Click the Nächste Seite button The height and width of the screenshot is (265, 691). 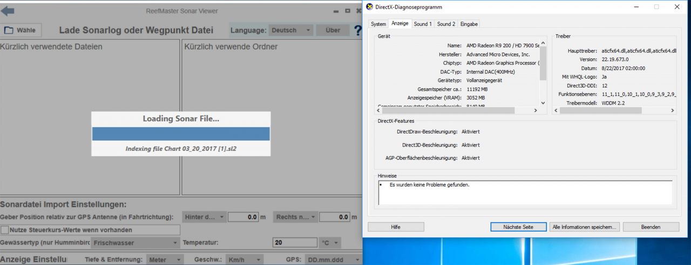tap(518, 227)
